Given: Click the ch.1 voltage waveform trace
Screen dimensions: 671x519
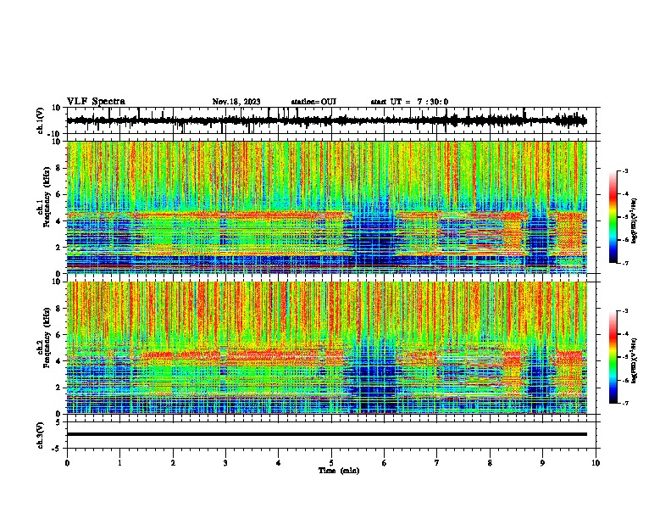Looking at the screenshot, I should point(326,120).
